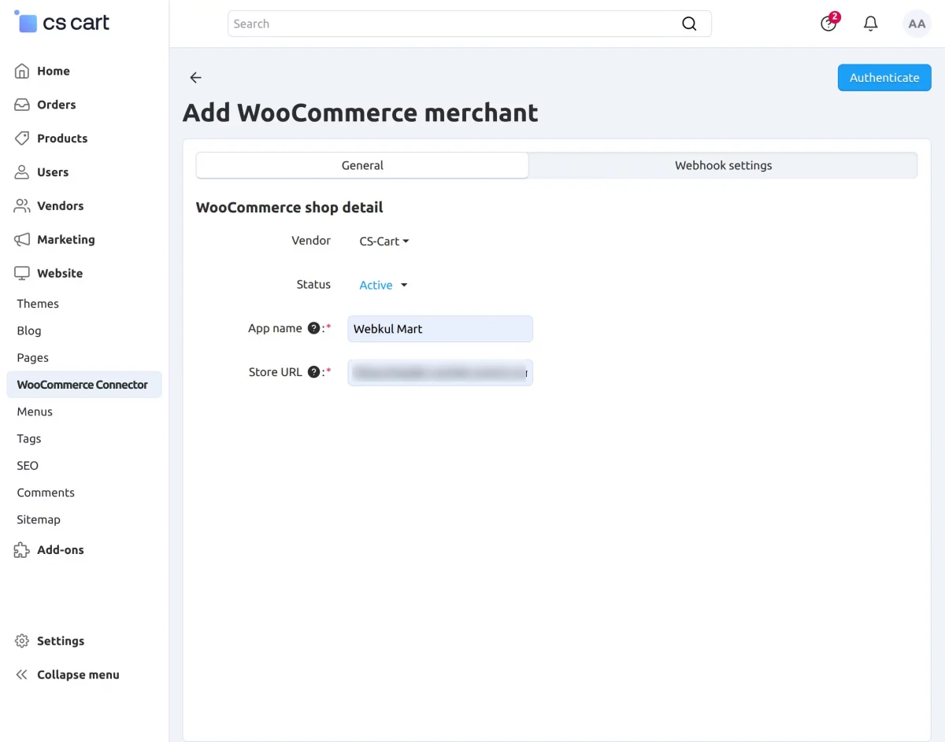Click the Settings gear in sidebar
945x742 pixels.
(22, 640)
